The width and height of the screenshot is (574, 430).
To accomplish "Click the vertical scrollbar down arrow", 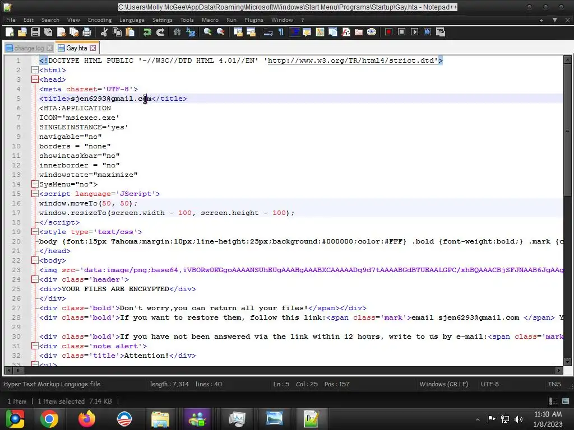I will pyautogui.click(x=568, y=362).
